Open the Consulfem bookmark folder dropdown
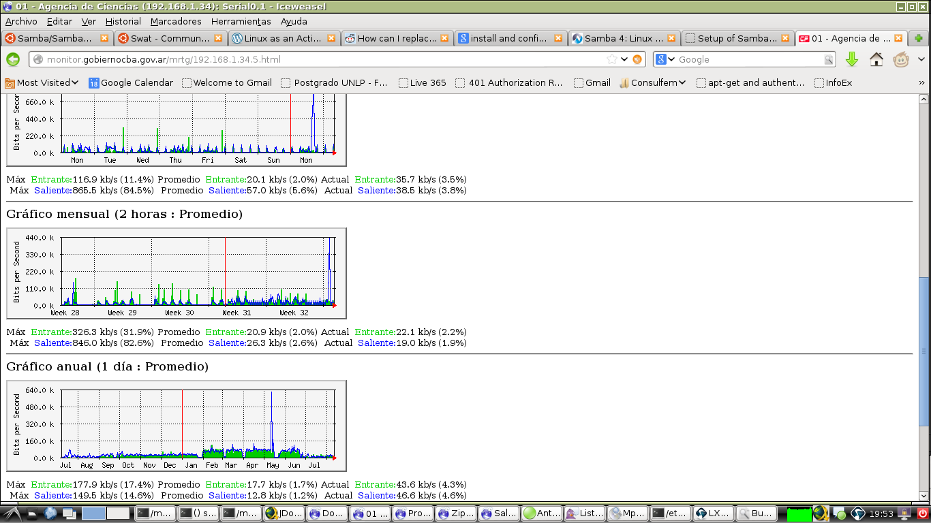The image size is (931, 523). click(x=652, y=82)
